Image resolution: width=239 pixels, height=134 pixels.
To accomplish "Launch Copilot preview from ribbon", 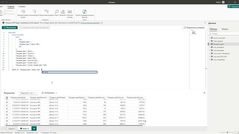I will [x=85, y=12].
